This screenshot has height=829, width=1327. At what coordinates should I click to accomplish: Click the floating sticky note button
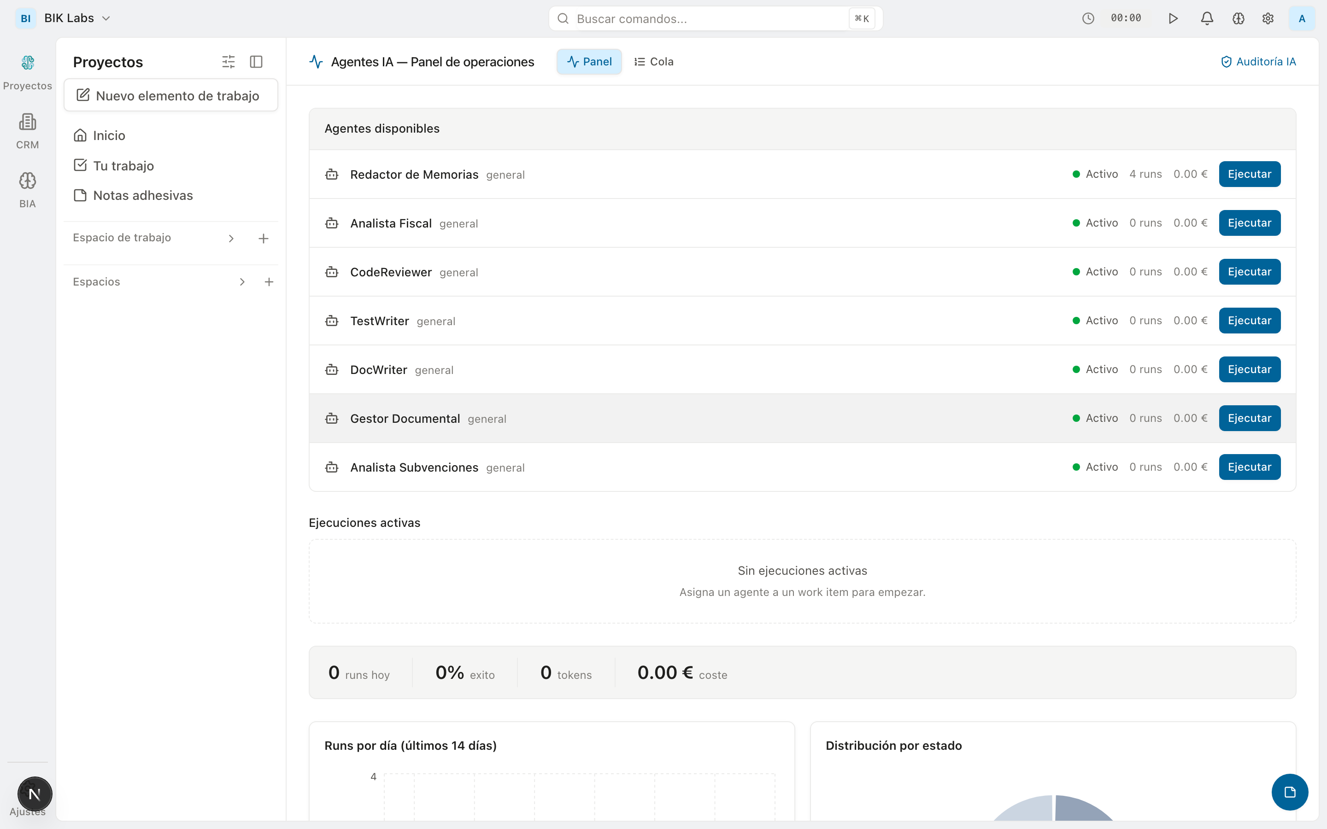click(1289, 792)
